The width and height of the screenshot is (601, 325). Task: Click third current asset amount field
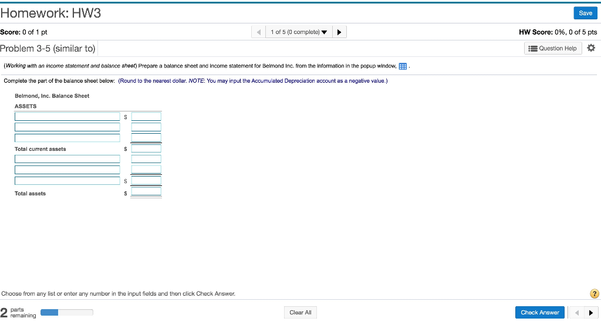click(146, 138)
